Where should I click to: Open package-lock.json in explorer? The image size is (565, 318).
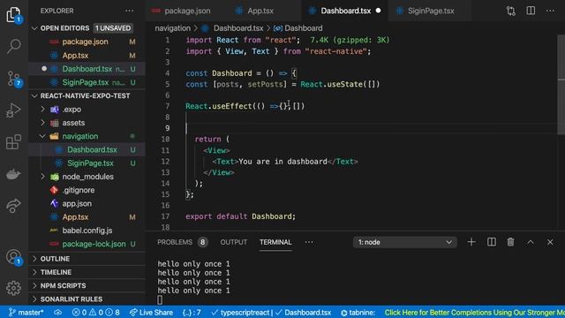(x=87, y=244)
